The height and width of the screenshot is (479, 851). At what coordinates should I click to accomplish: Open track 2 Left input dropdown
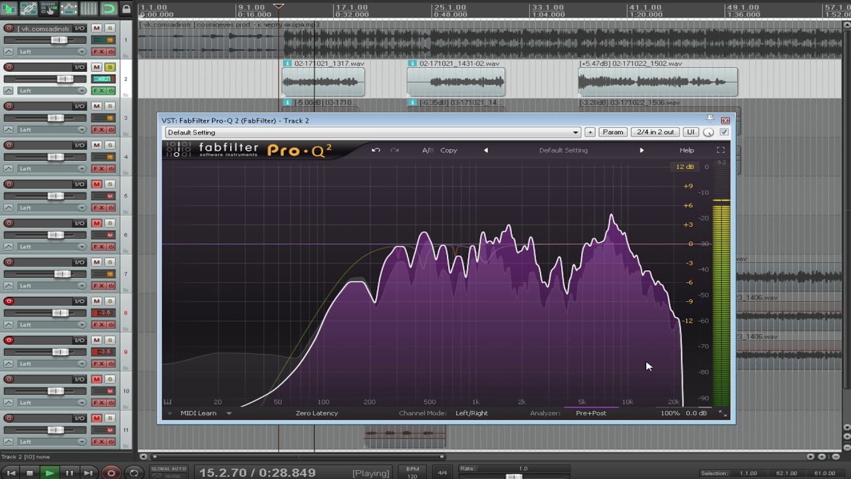click(x=52, y=90)
